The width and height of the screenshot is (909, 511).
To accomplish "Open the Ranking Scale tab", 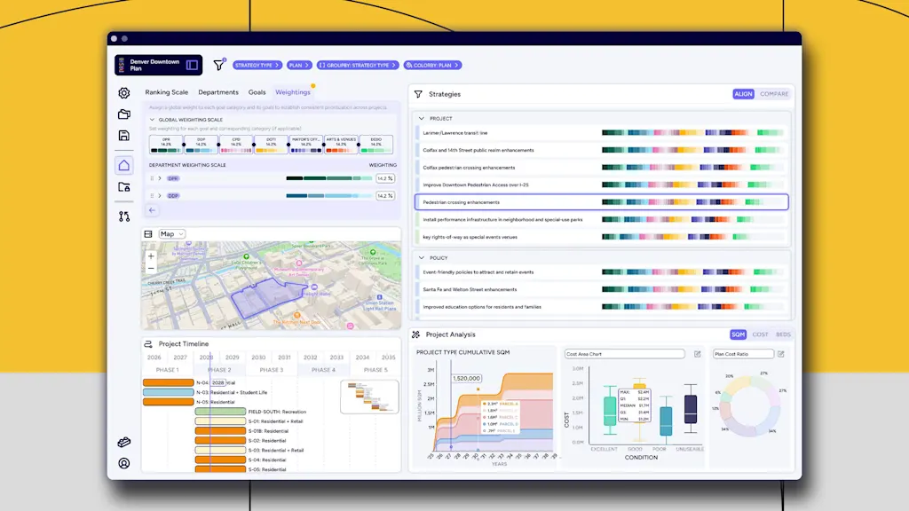I will point(167,92).
